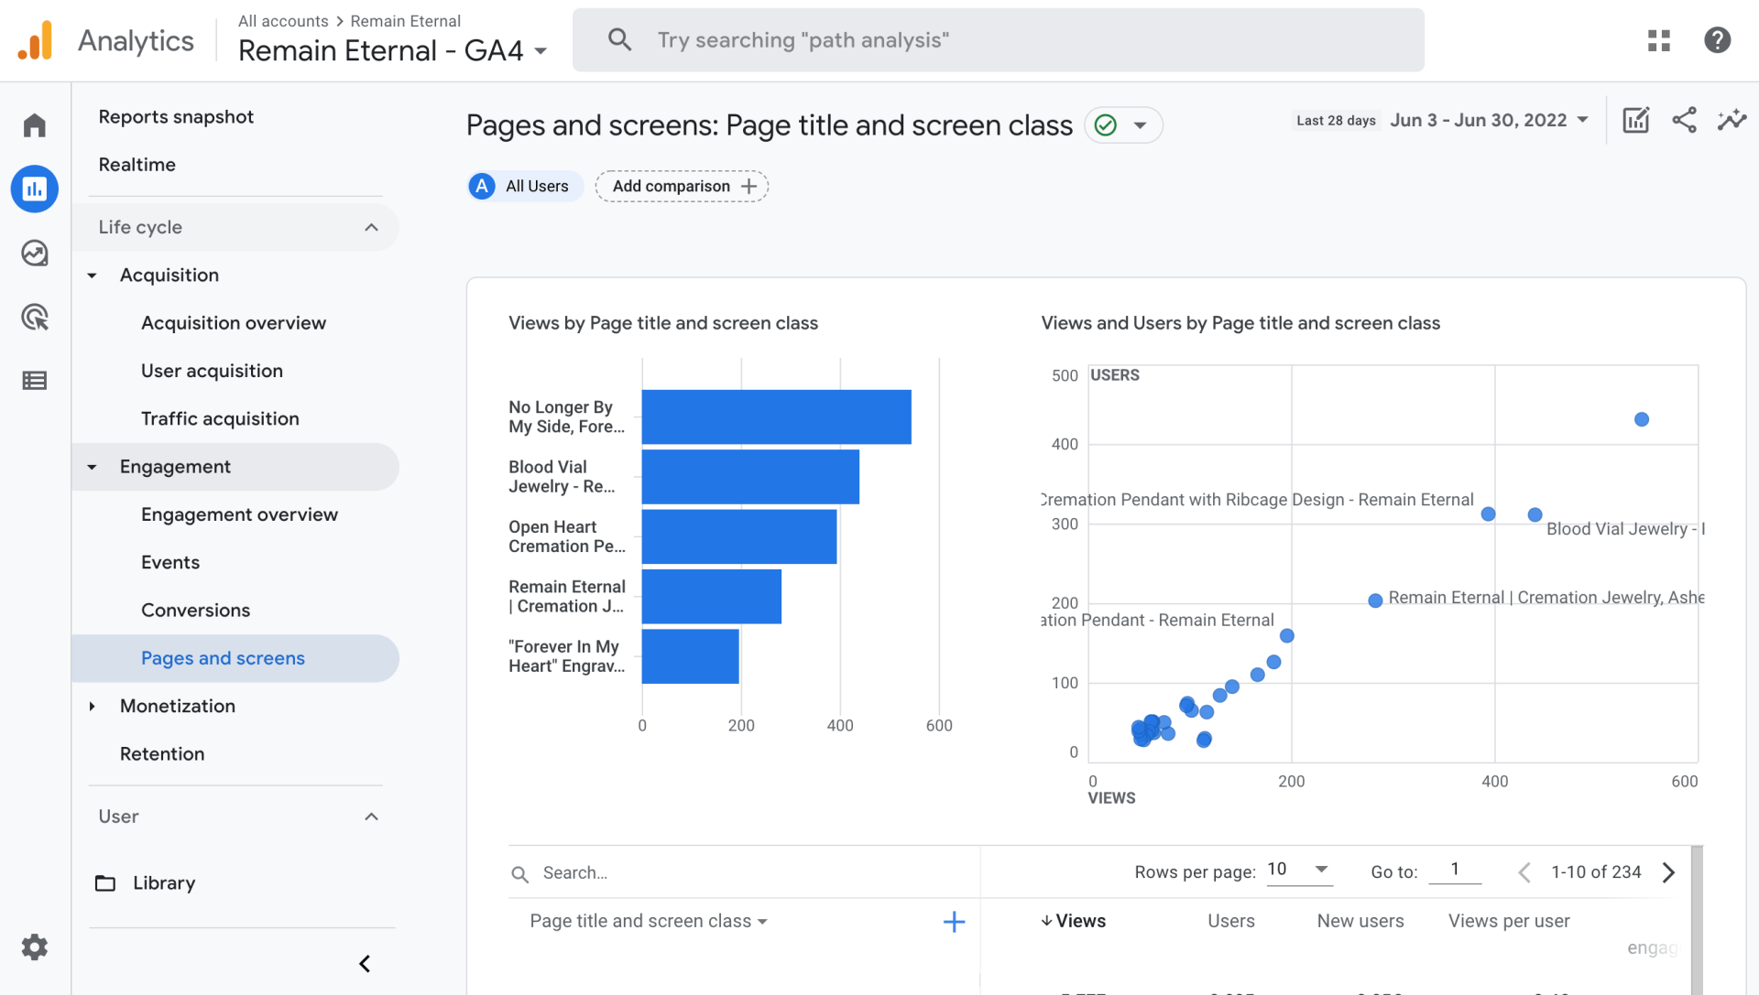Click the table's vertical scrollbar
1759x995 pixels.
pos(1698,920)
